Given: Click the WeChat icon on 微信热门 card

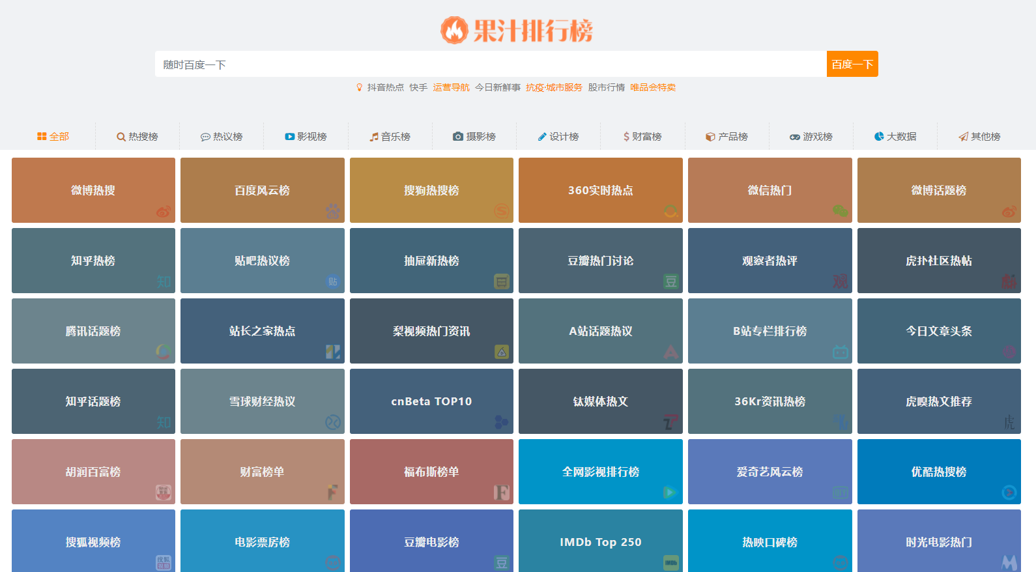Looking at the screenshot, I should click(841, 211).
